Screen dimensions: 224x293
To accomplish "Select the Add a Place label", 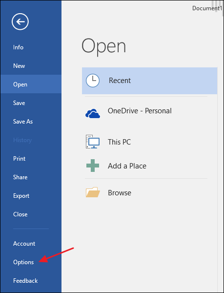I will (x=127, y=166).
